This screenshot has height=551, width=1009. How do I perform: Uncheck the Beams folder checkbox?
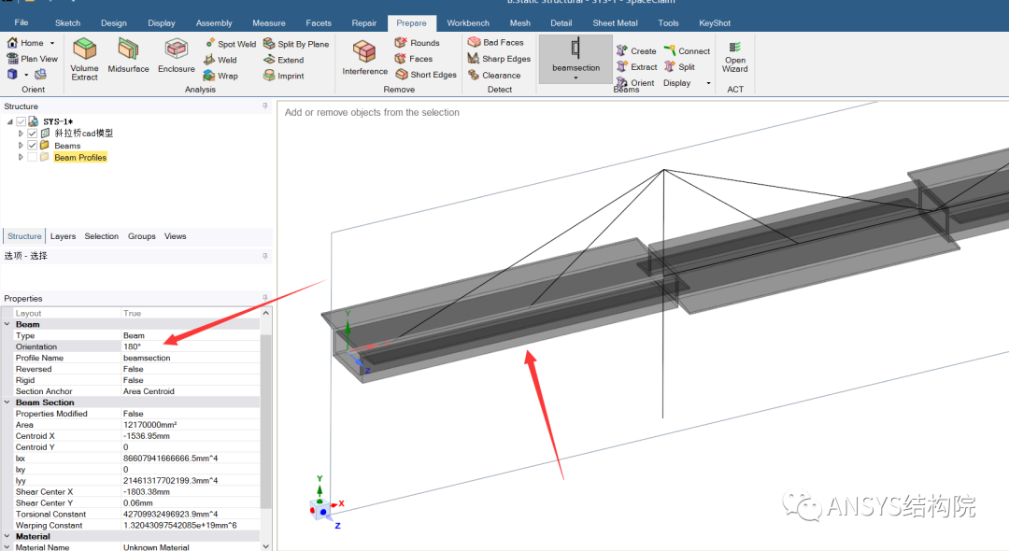click(32, 146)
